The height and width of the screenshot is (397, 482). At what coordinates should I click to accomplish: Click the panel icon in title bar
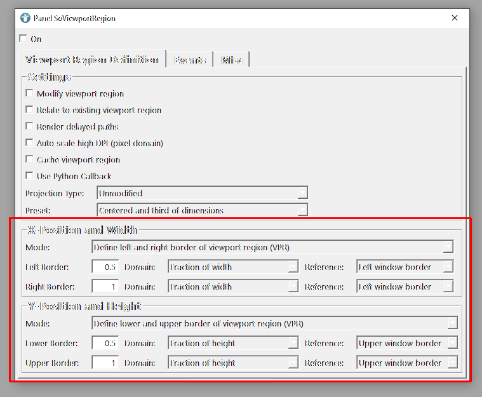tap(25, 18)
